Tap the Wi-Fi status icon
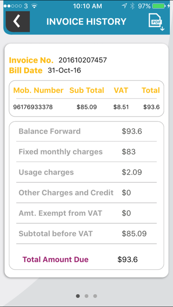Image resolution: width=173 pixels, height=307 pixels. click(x=34, y=6)
